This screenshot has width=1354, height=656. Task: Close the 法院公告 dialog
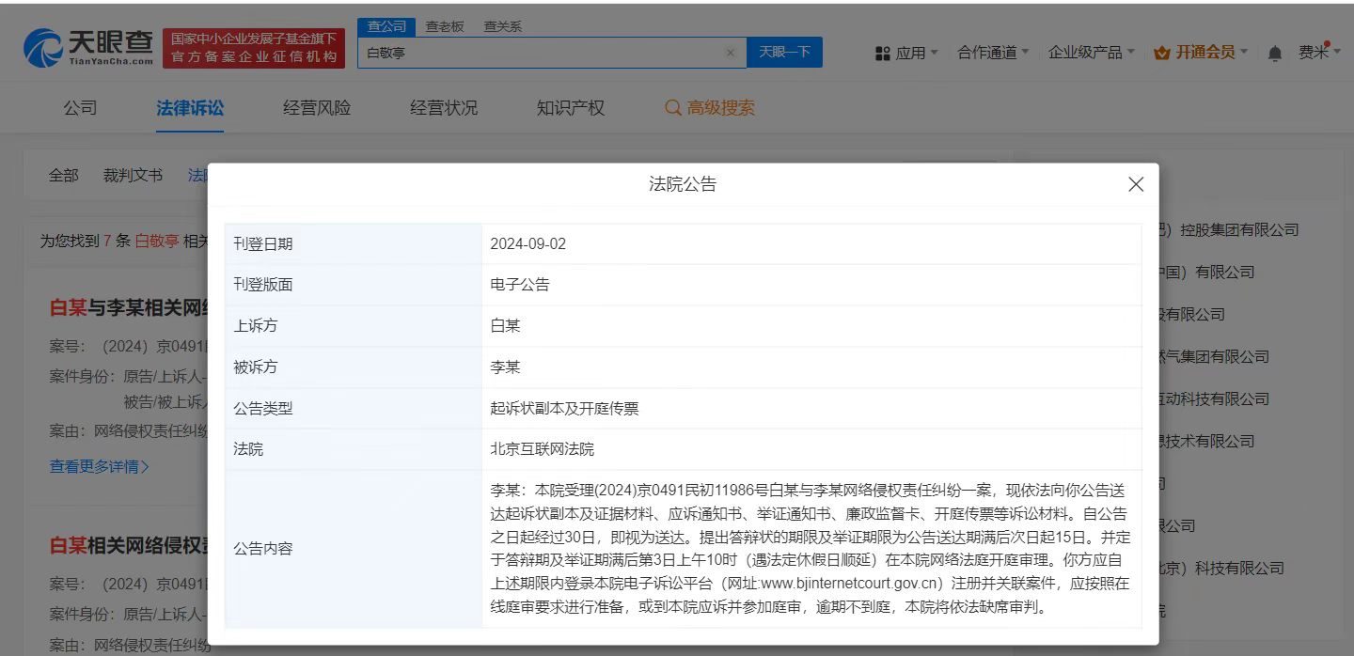pyautogui.click(x=1136, y=184)
